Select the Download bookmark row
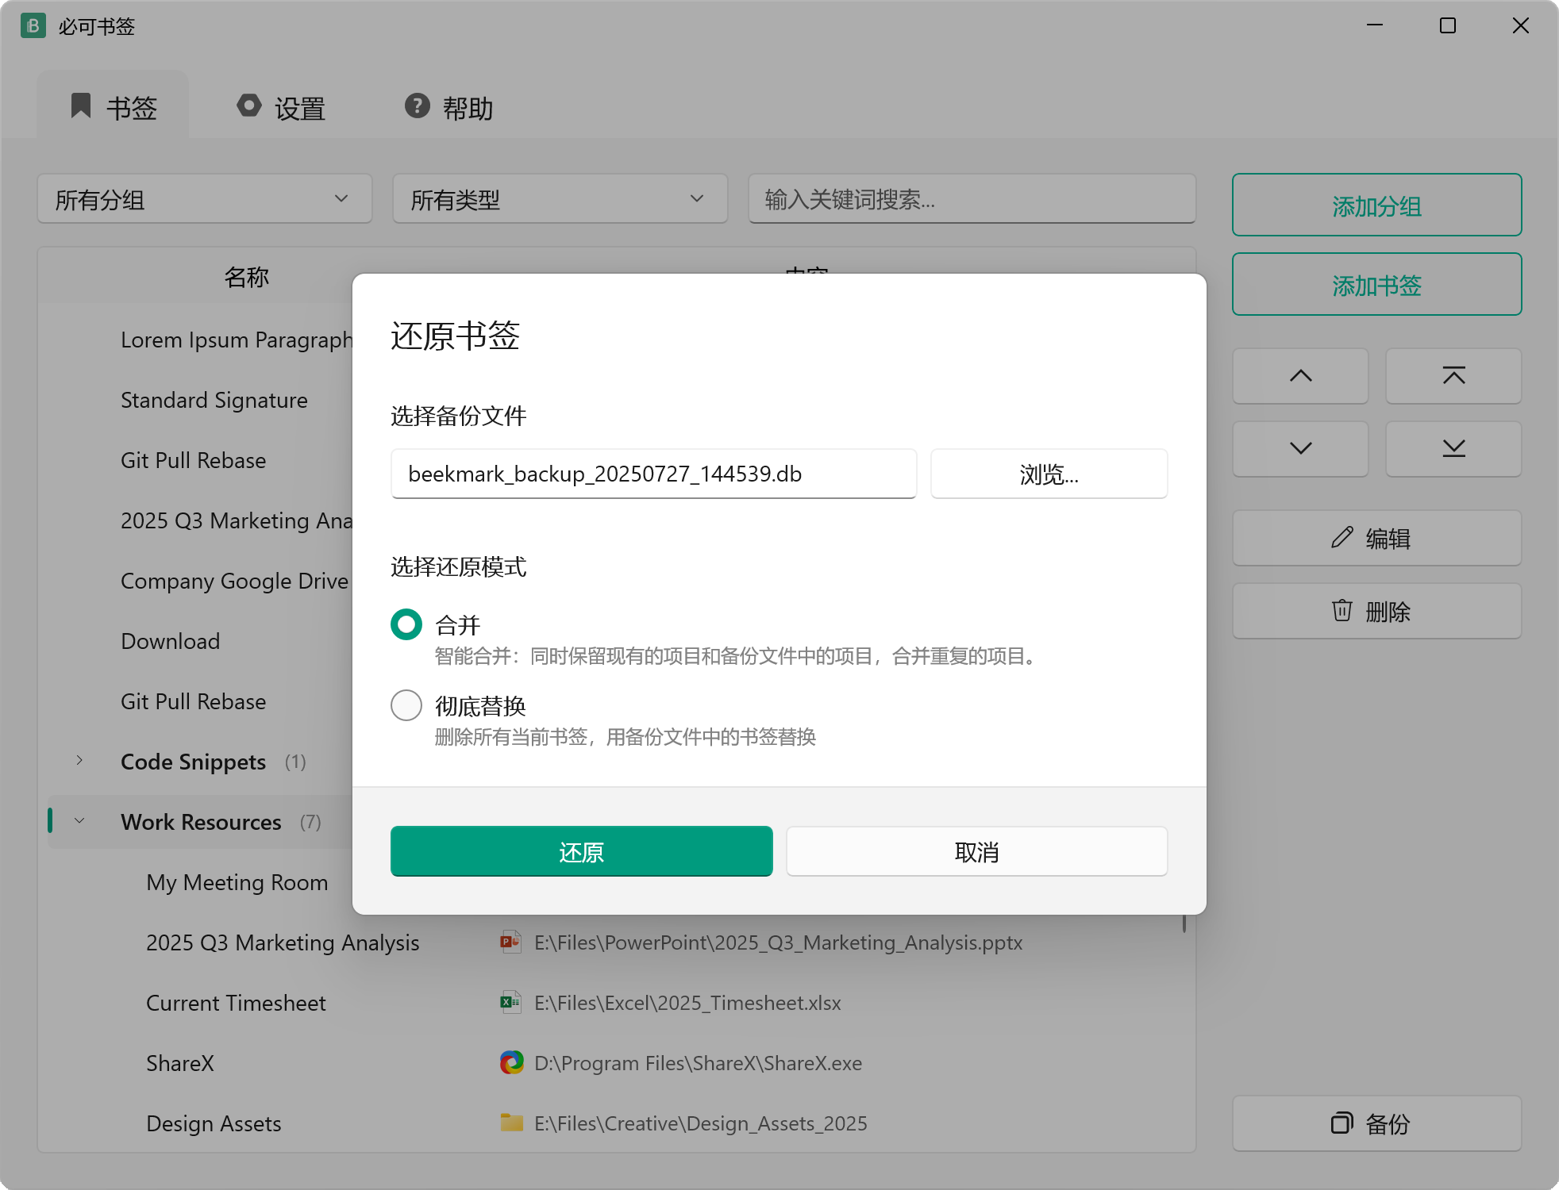Screen dimensions: 1559x1190 tap(171, 641)
